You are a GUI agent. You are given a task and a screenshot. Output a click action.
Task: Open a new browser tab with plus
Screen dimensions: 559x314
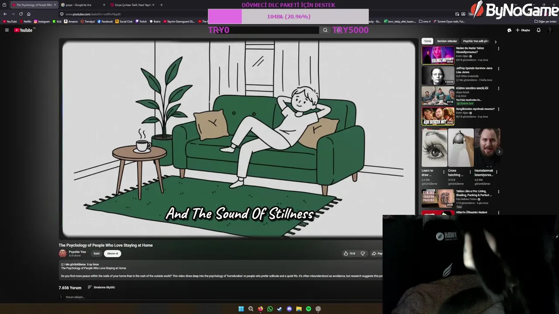click(161, 5)
